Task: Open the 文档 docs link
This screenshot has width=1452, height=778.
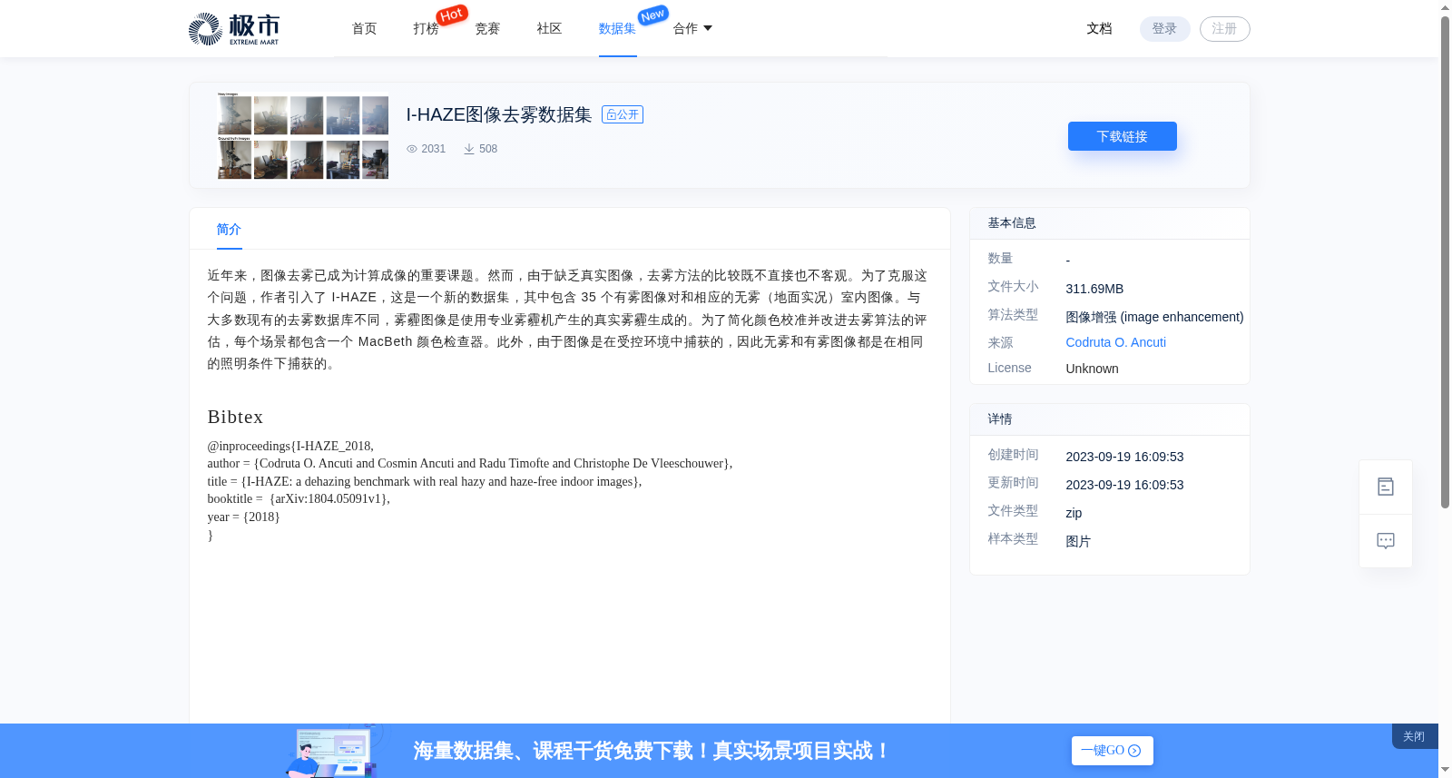Action: pyautogui.click(x=1099, y=29)
